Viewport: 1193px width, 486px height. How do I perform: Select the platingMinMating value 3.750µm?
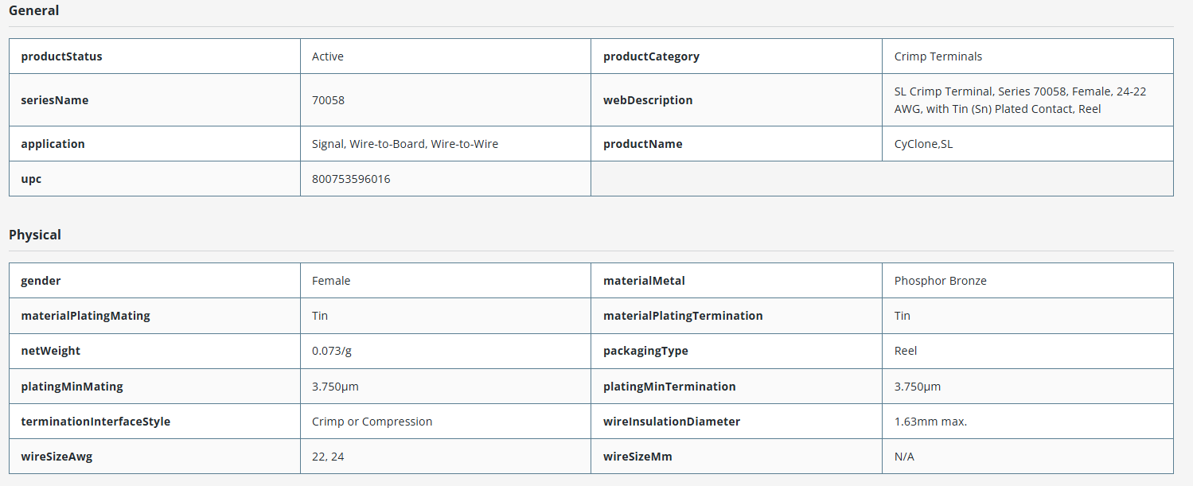[x=335, y=387]
